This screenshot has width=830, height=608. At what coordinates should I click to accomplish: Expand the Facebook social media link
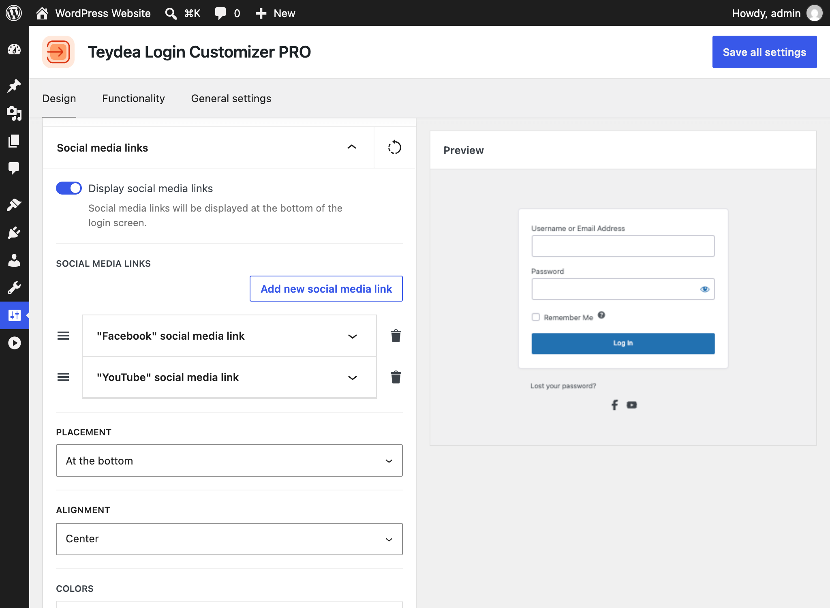(x=229, y=336)
